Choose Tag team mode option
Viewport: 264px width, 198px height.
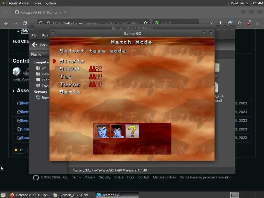(x=66, y=77)
